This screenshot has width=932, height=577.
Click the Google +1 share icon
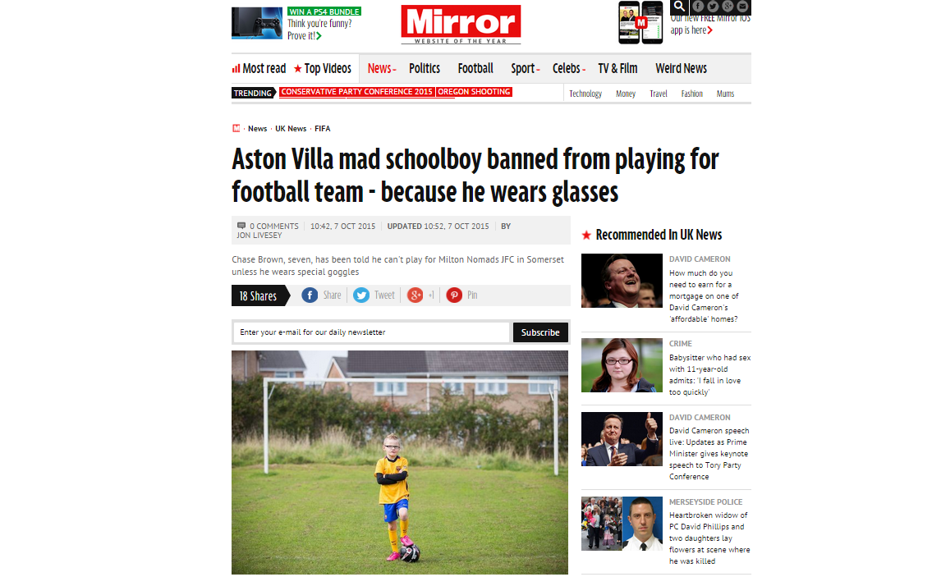pyautogui.click(x=415, y=295)
